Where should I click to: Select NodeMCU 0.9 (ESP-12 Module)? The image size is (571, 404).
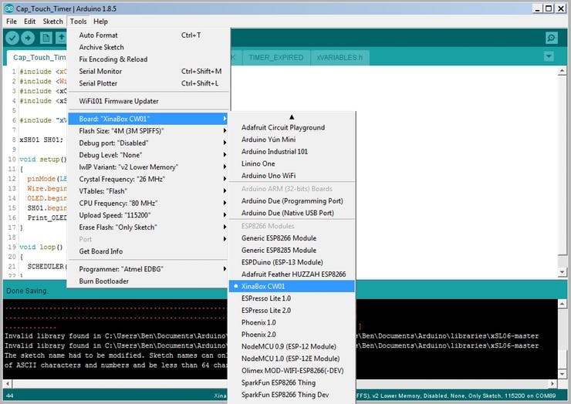coord(292,346)
